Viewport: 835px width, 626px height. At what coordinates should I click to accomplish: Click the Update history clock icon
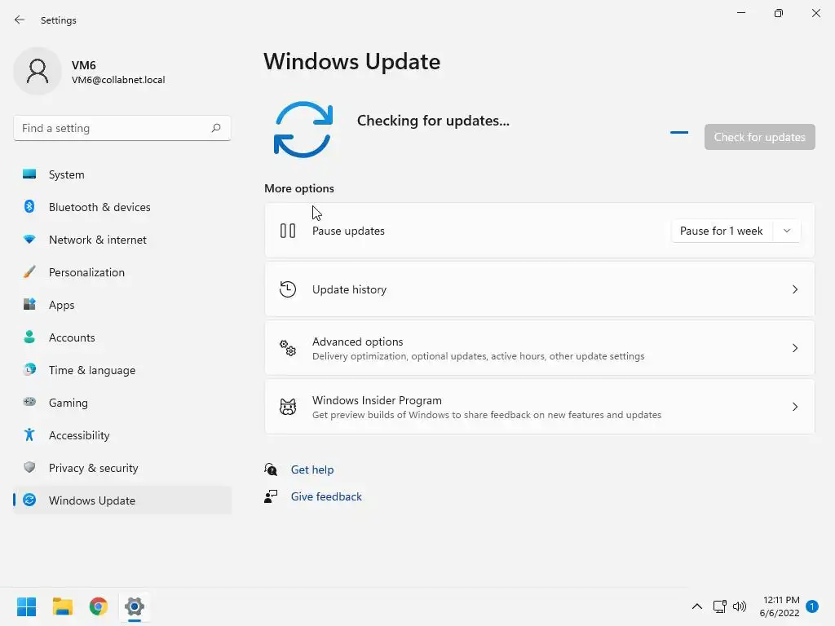288,289
